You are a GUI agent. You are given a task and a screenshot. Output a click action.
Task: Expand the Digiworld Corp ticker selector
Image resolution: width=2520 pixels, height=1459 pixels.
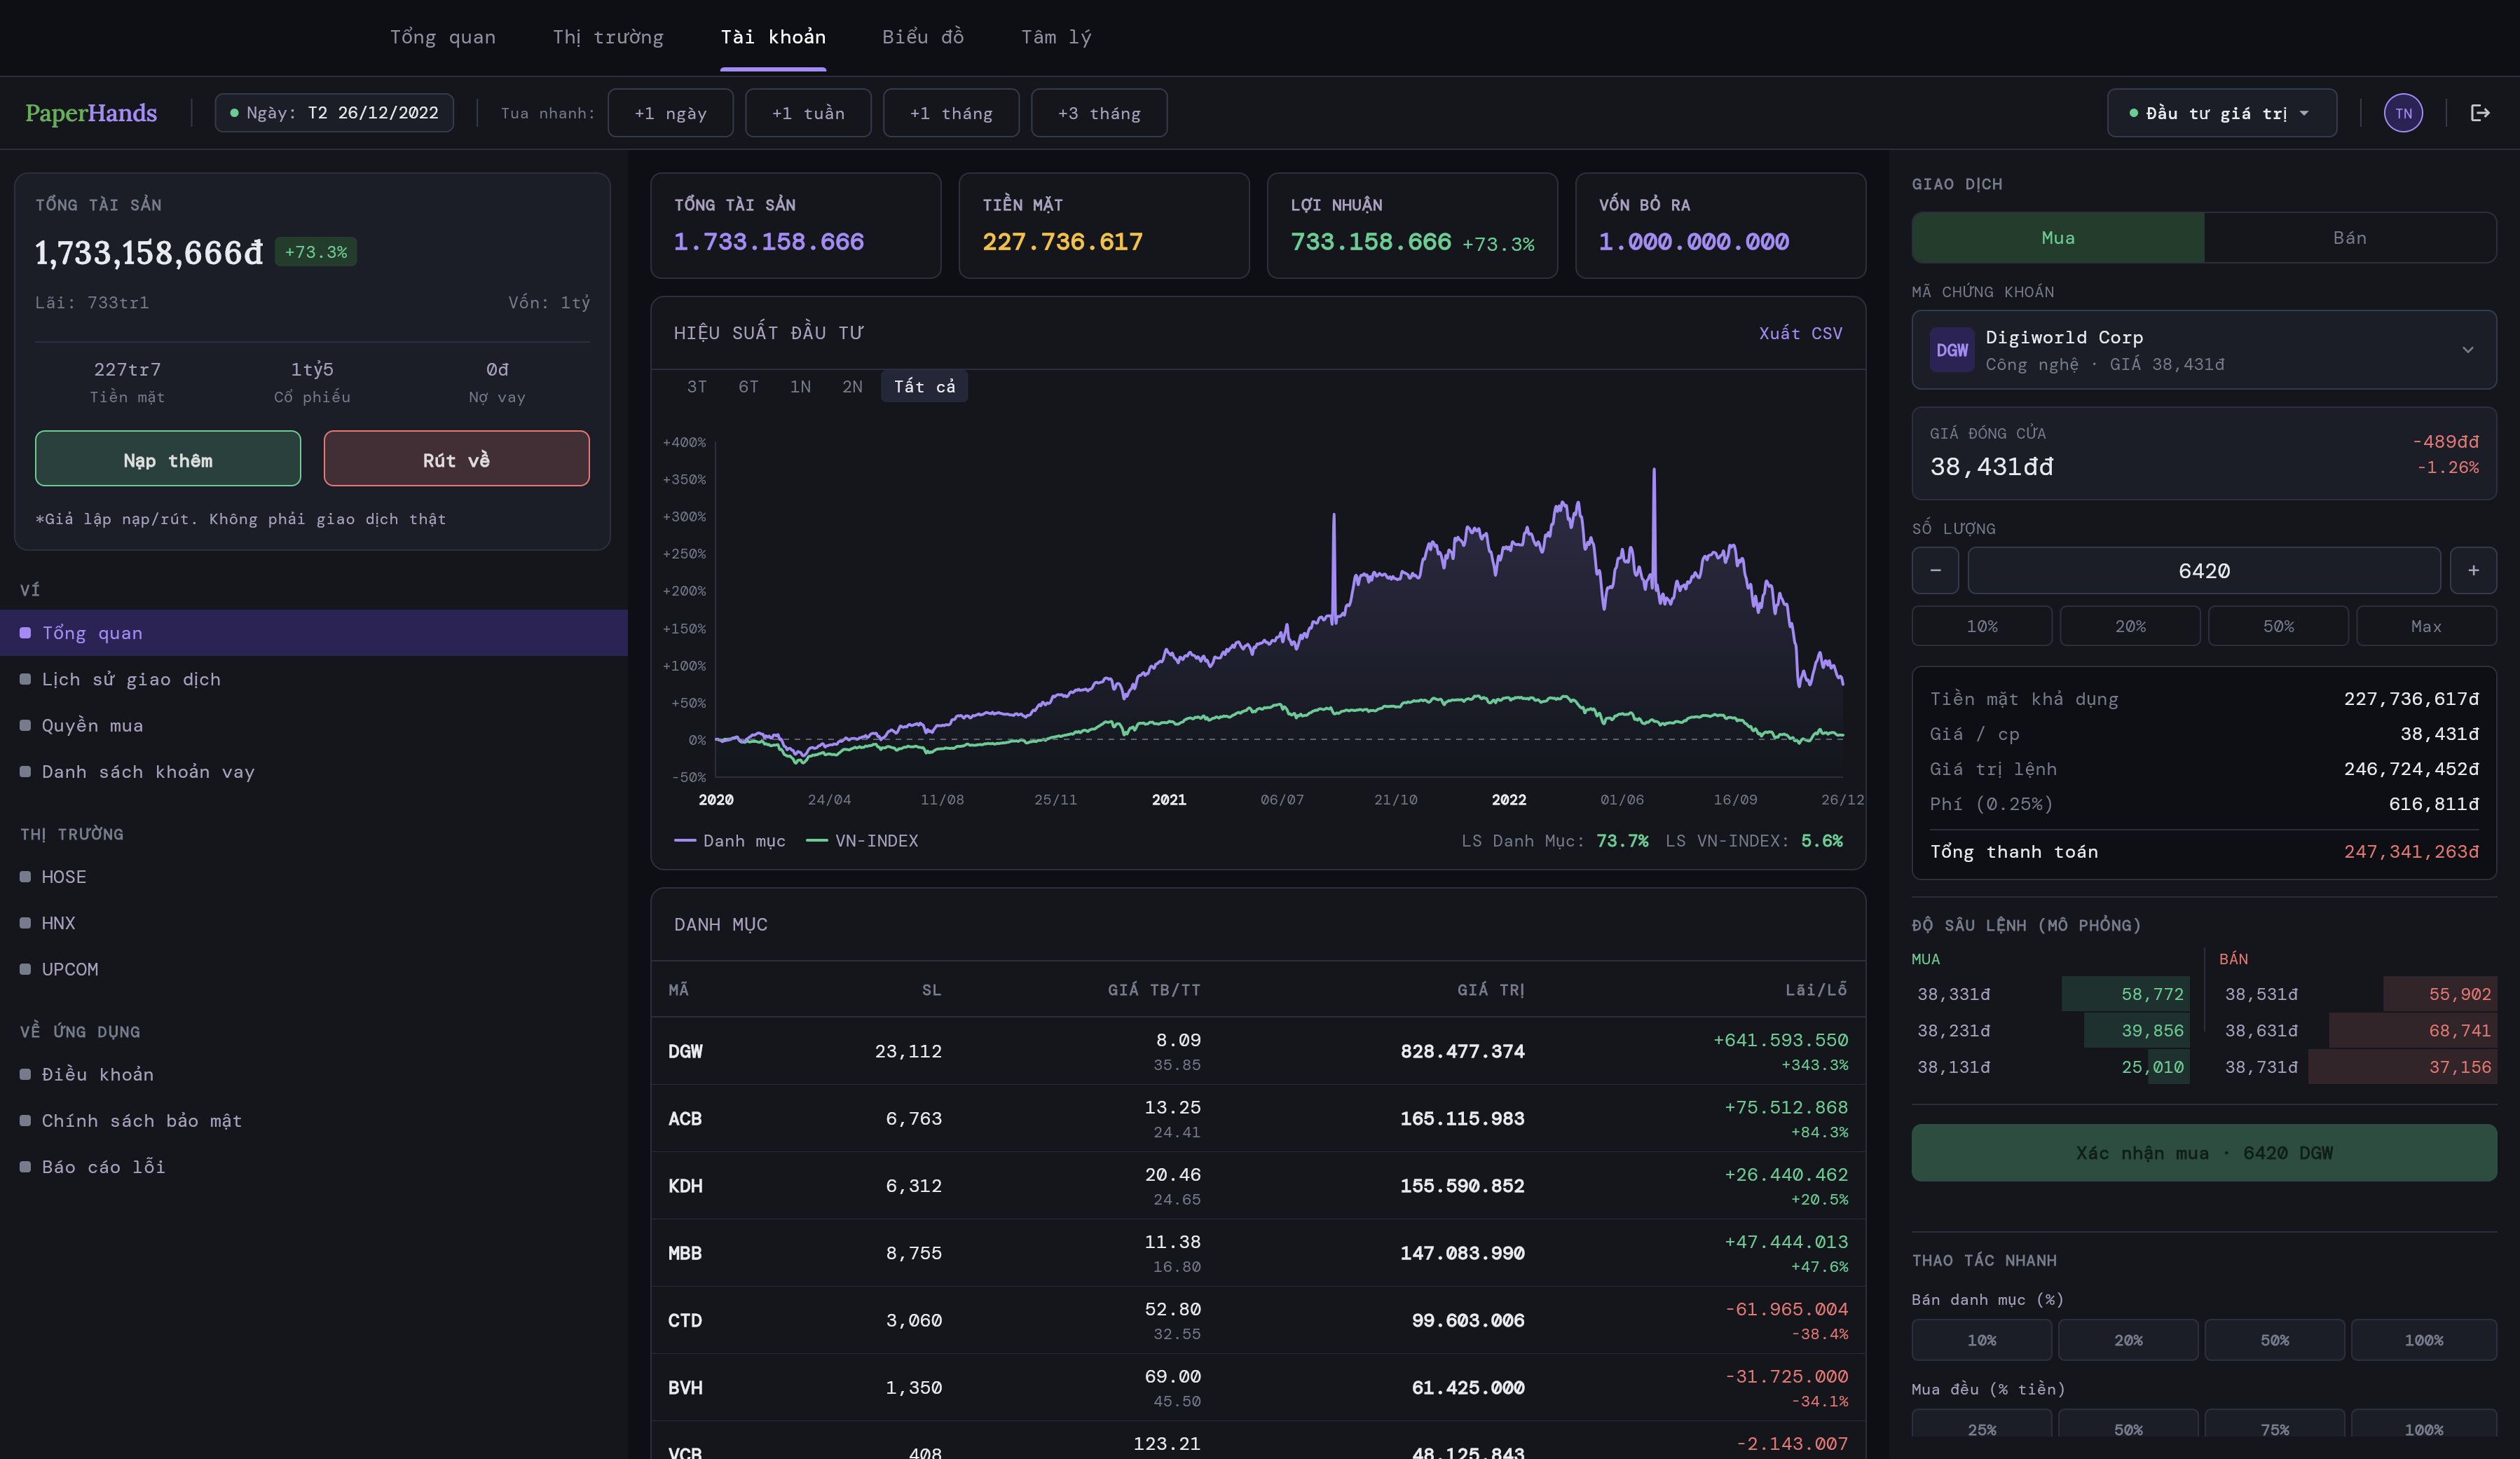click(x=2469, y=350)
